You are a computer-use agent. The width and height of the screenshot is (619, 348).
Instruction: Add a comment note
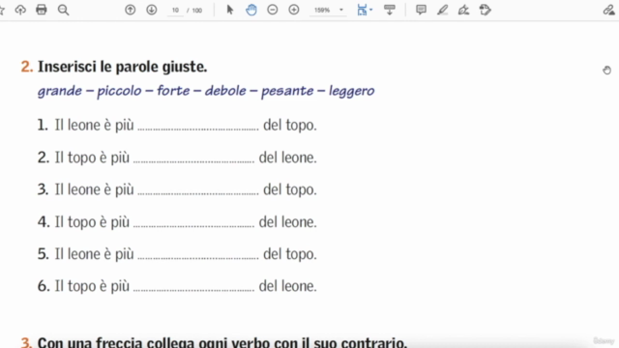click(x=421, y=10)
